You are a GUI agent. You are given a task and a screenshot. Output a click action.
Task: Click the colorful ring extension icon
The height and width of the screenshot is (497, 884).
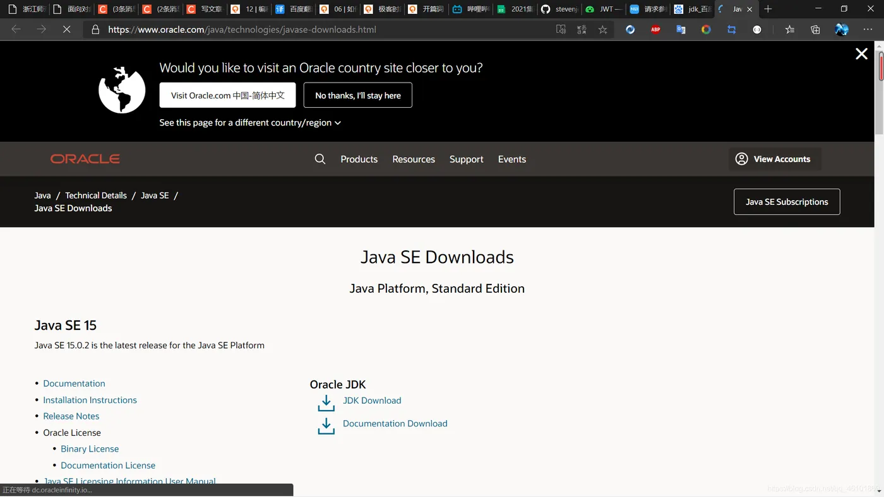706,30
